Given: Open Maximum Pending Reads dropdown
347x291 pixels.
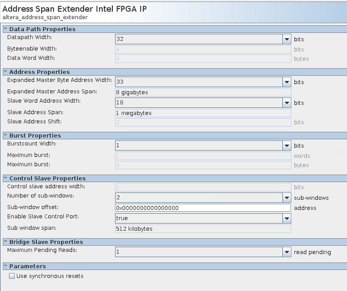Looking at the screenshot, I should tap(287, 252).
